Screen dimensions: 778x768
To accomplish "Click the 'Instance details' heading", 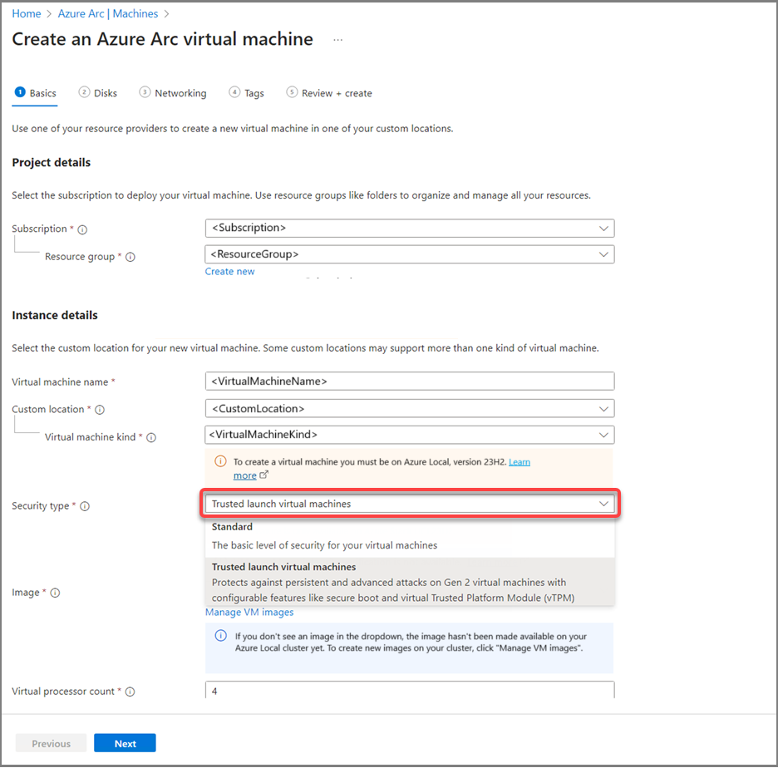I will (55, 316).
